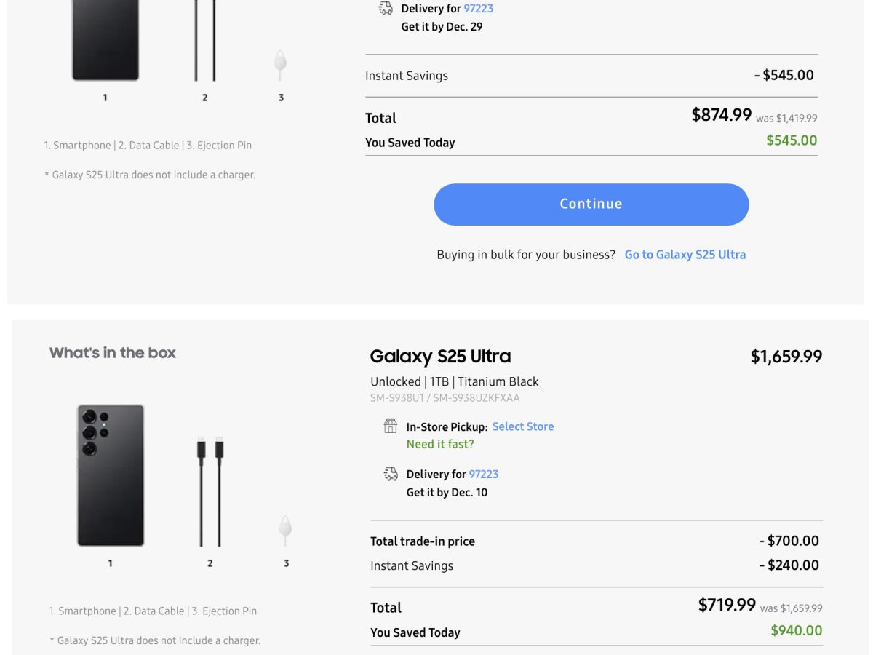Click the green $940.00 saved amount
The height and width of the screenshot is (655, 873).
[x=796, y=631]
